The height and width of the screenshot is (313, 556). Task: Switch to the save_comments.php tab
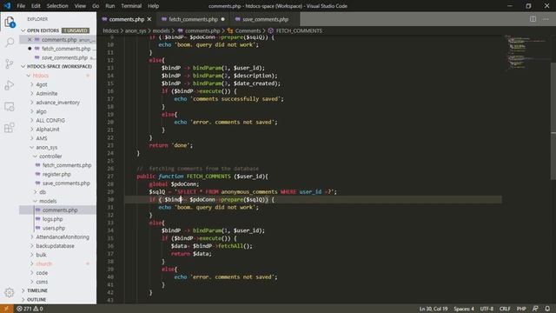265,19
